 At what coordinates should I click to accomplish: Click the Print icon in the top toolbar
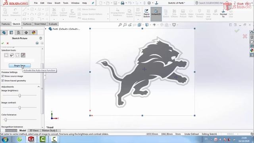click(123, 3)
